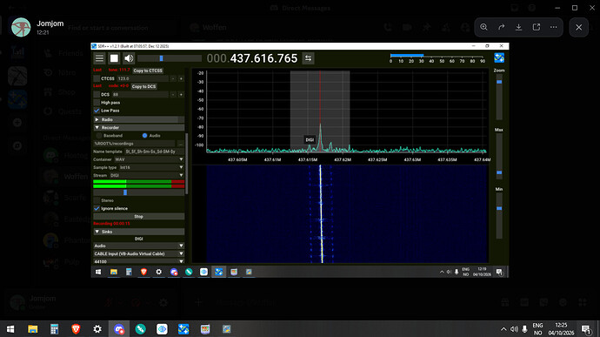
Task: Open Brave browser from the bottom taskbar
Action: pos(76,329)
